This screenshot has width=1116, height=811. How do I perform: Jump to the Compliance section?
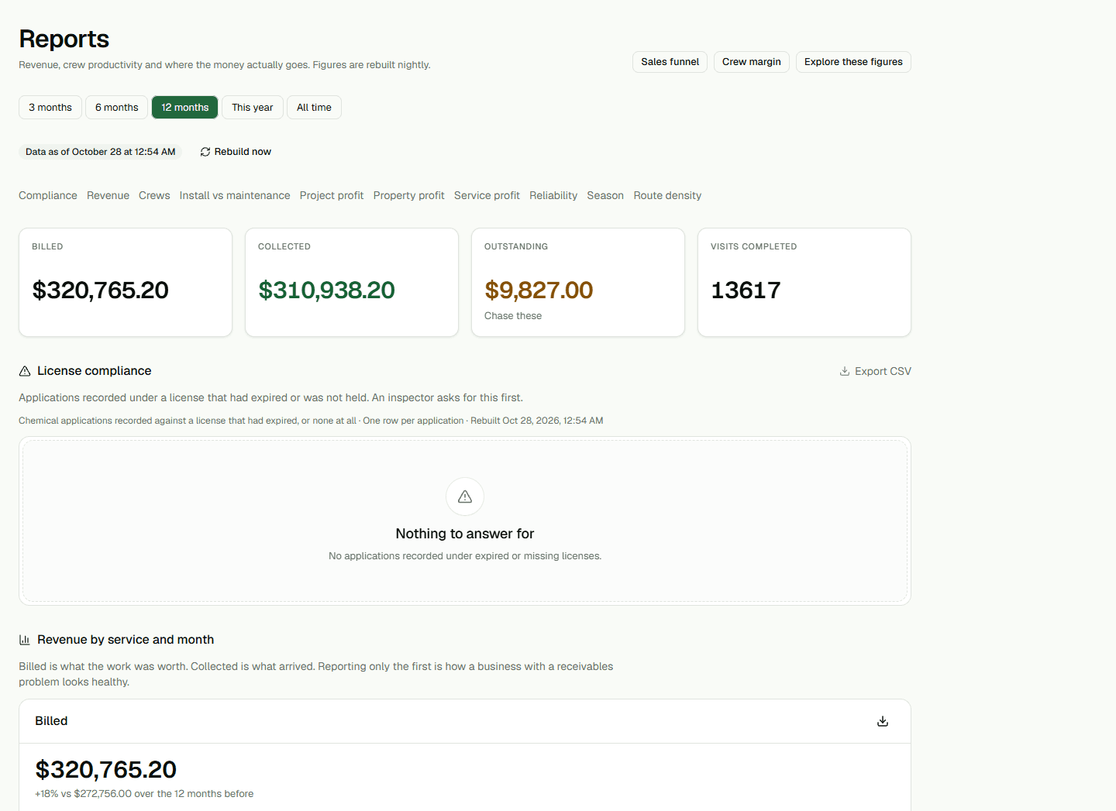coord(48,196)
